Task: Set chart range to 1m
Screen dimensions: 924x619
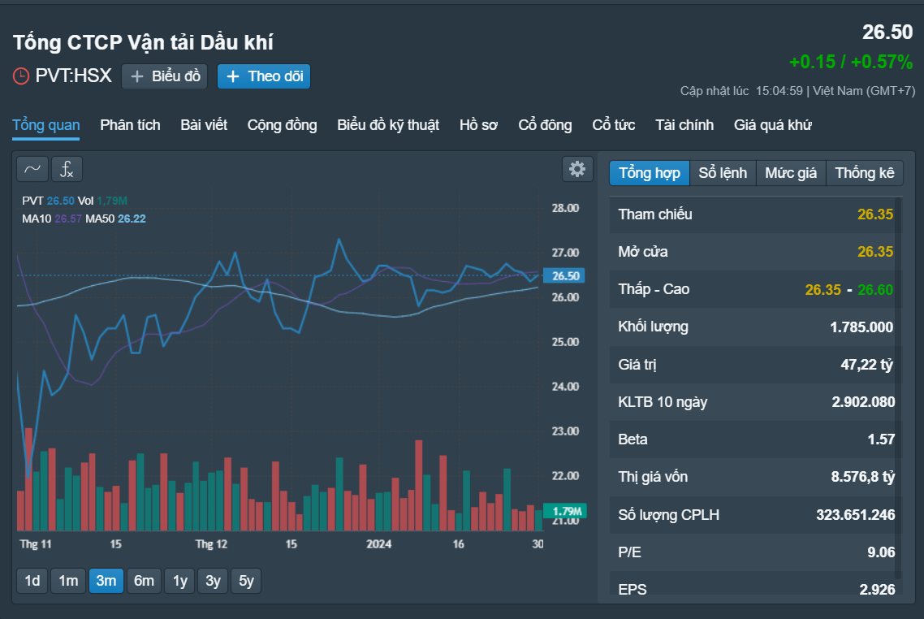Action: click(68, 581)
